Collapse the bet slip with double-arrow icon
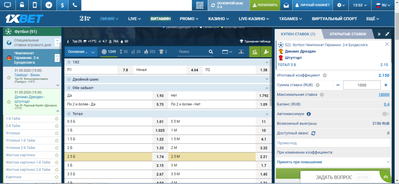Screen dimensions: 399x184 click(379, 34)
